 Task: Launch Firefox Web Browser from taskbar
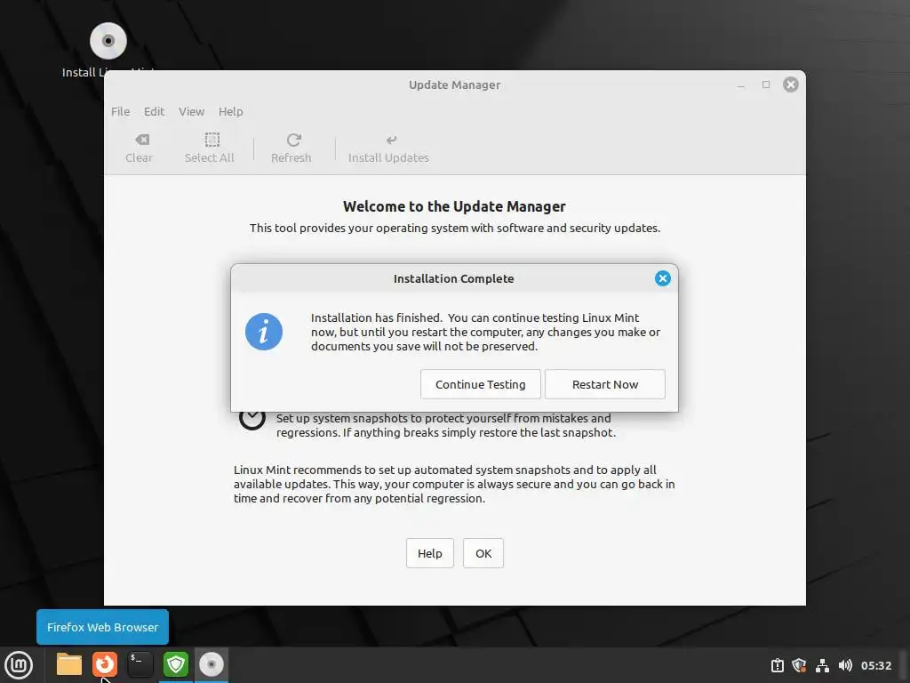[105, 664]
